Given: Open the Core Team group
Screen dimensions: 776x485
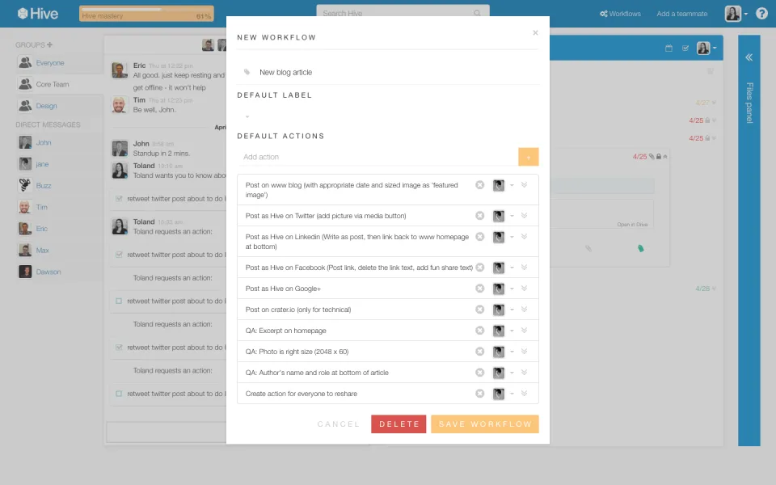Looking at the screenshot, I should pyautogui.click(x=53, y=84).
